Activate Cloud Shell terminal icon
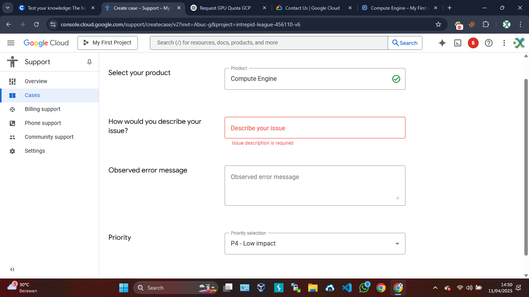 [458, 43]
